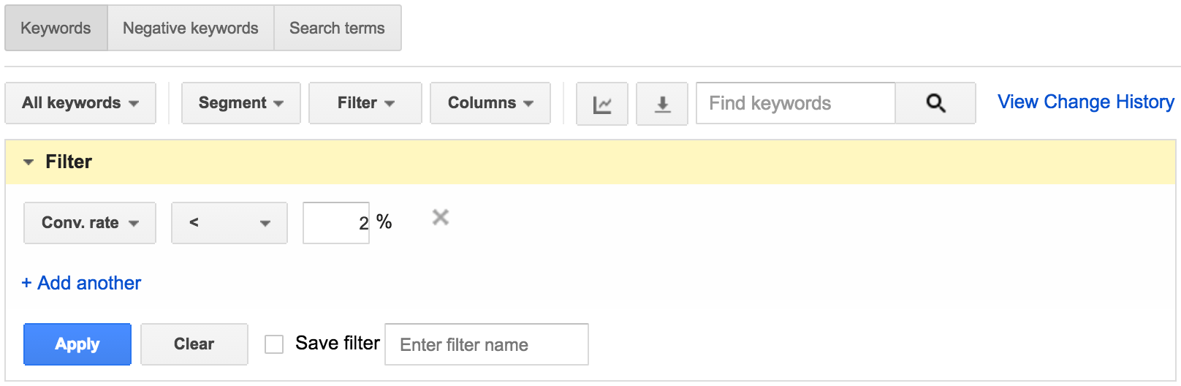The width and height of the screenshot is (1181, 386).
Task: Switch to the Negative keywords tab
Action: click(x=191, y=28)
